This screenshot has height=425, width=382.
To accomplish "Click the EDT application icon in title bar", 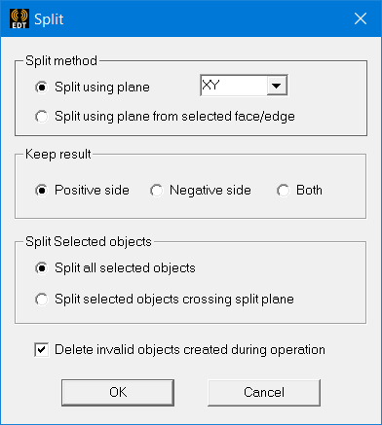I will (x=19, y=18).
